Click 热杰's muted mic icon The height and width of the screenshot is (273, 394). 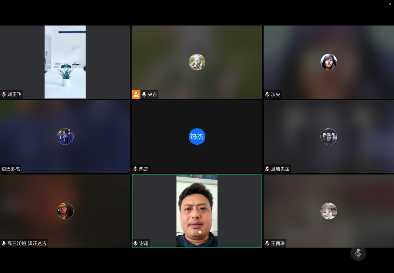pyautogui.click(x=136, y=169)
